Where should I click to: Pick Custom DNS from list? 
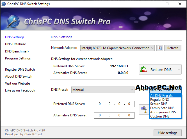165,116
